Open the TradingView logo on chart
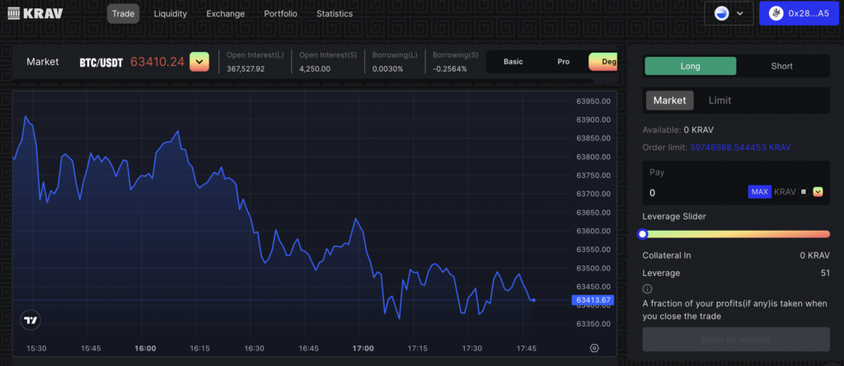844x366 pixels. (x=30, y=320)
